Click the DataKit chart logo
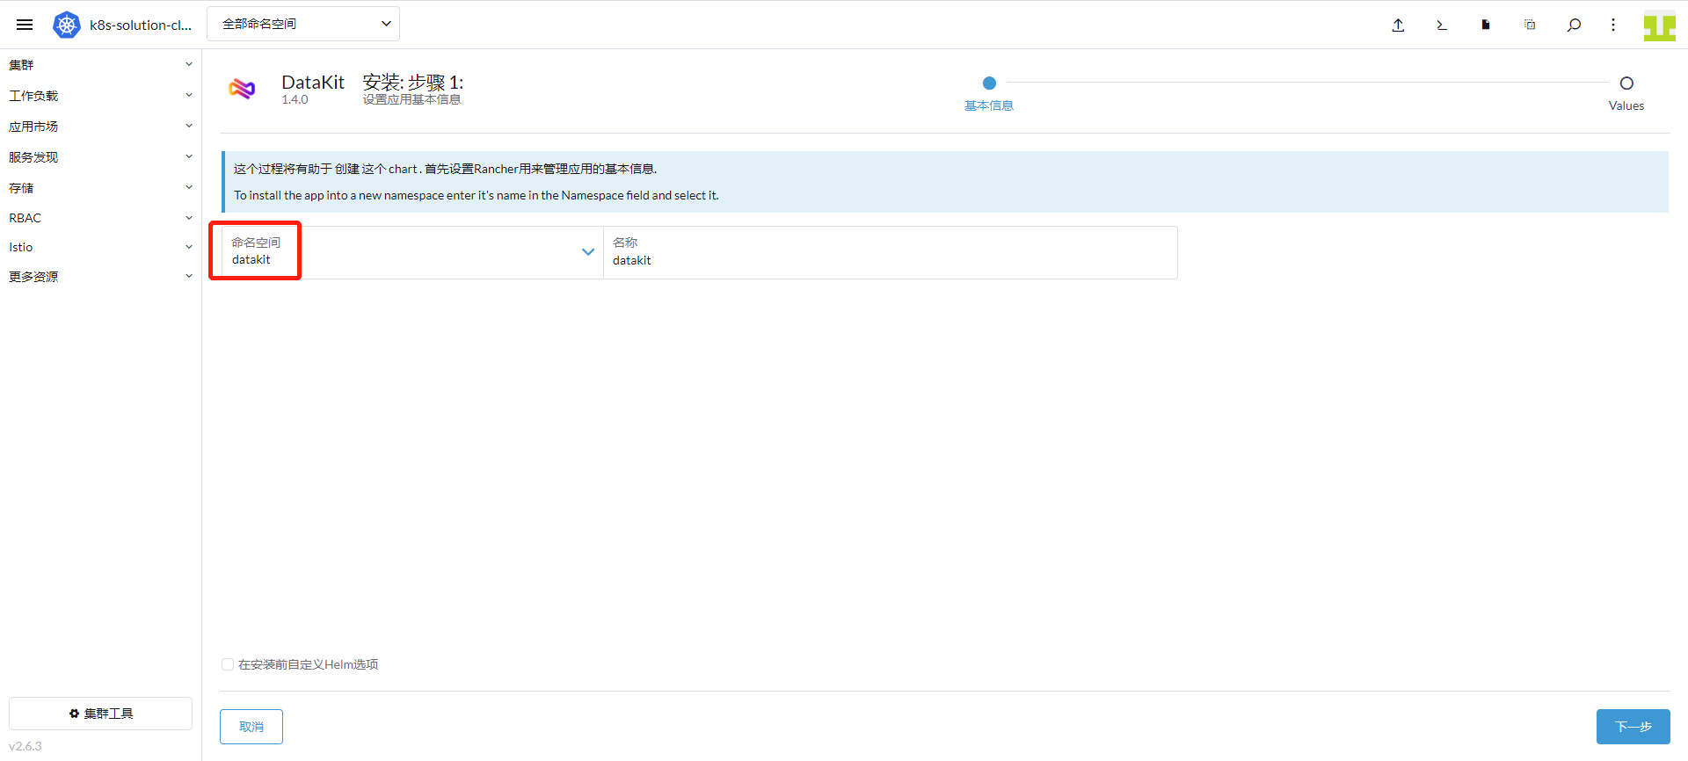This screenshot has width=1688, height=761. (x=242, y=88)
